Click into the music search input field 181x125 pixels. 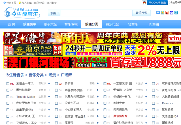(x=96, y=13)
